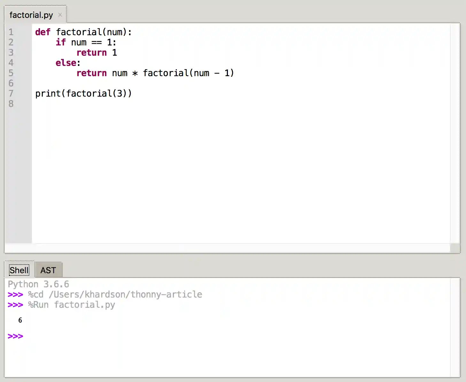Click the recursive factorial(num - 1) call

point(188,73)
